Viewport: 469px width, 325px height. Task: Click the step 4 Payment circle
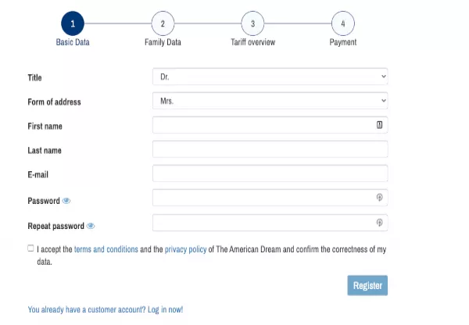pos(343,23)
